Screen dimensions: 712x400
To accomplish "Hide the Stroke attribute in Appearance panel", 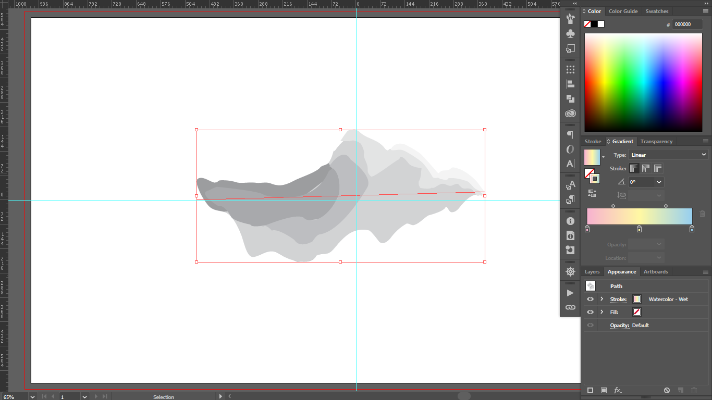I will coord(590,298).
